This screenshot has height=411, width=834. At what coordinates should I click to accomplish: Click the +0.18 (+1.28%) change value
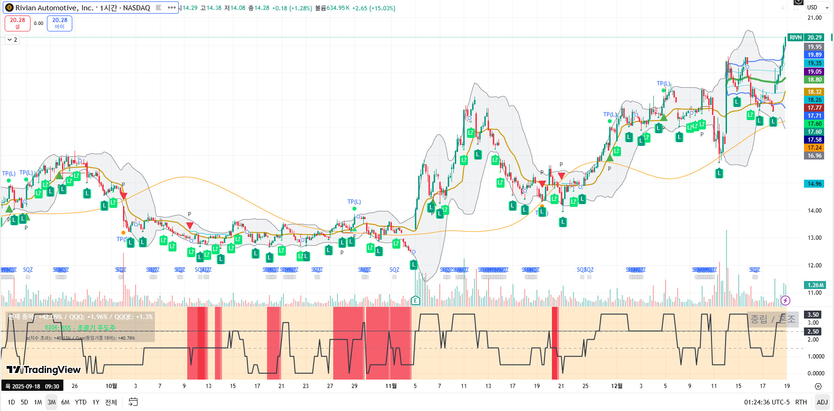[x=292, y=8]
